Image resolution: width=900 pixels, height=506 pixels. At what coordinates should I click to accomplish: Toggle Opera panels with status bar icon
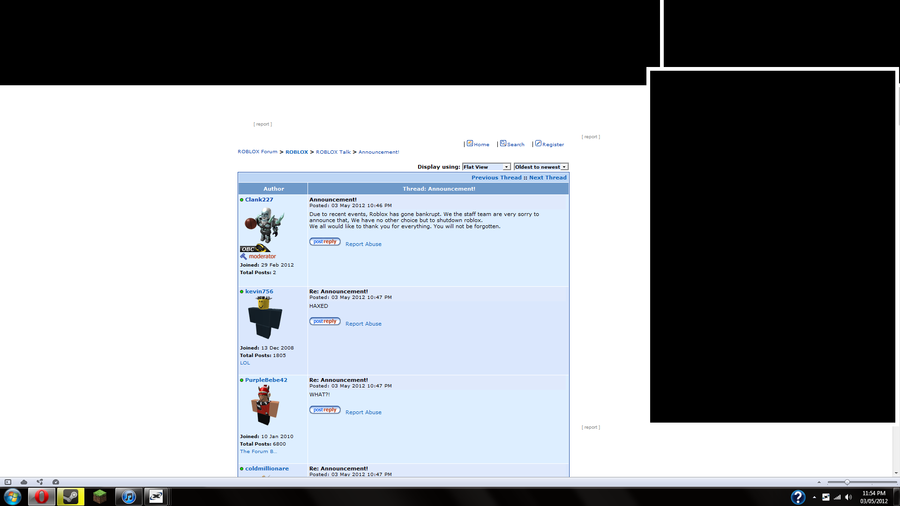pyautogui.click(x=8, y=482)
